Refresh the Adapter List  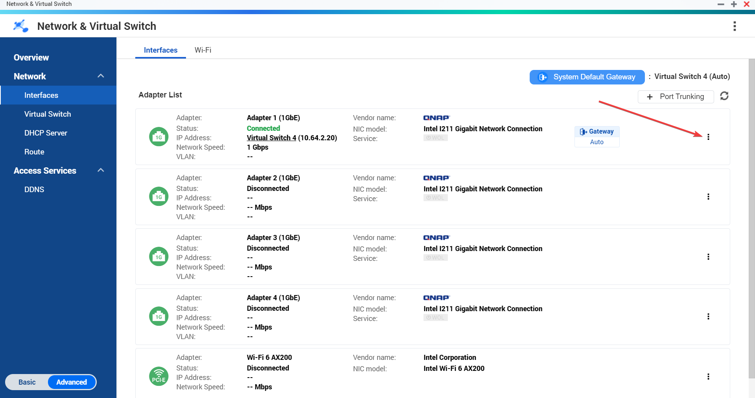tap(725, 96)
